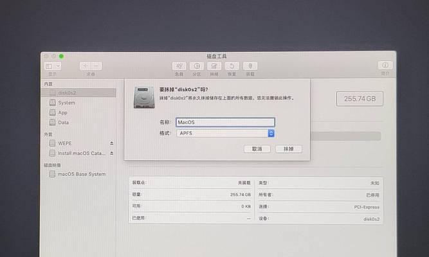Screen dimensions: 429x257
Task: Click the window title 磁盘工具
Action: (216, 56)
